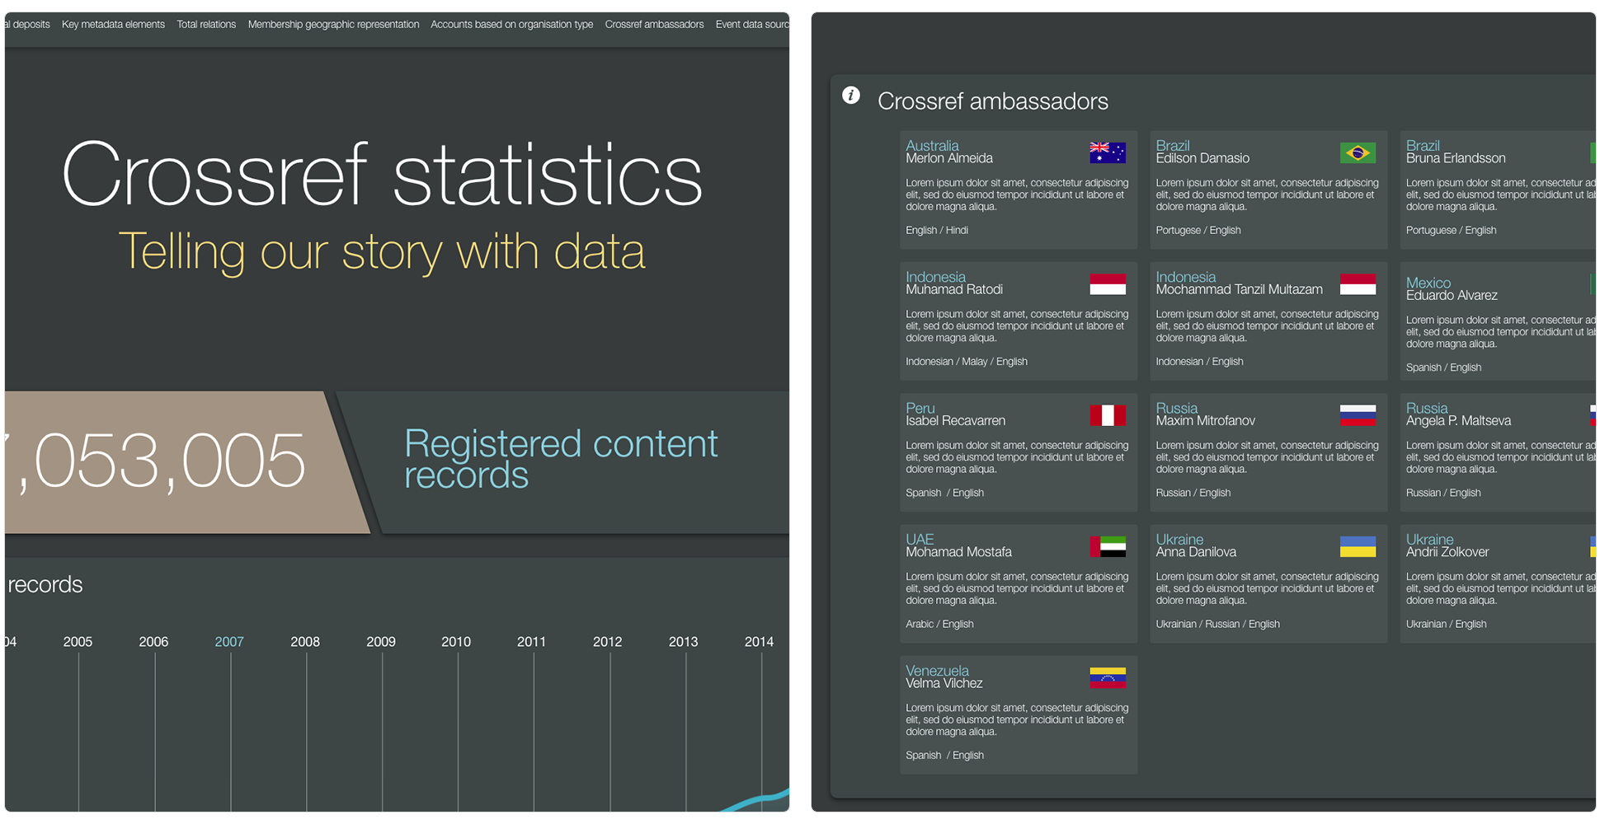The width and height of the screenshot is (1600, 824).
Task: Click the Registered content records label
Action: click(x=561, y=459)
